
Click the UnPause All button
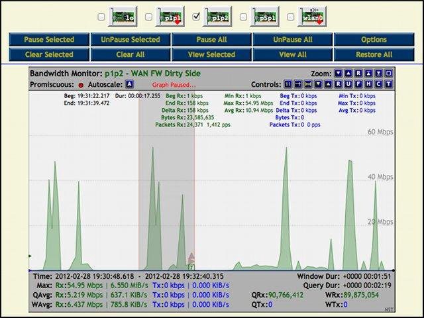293,40
